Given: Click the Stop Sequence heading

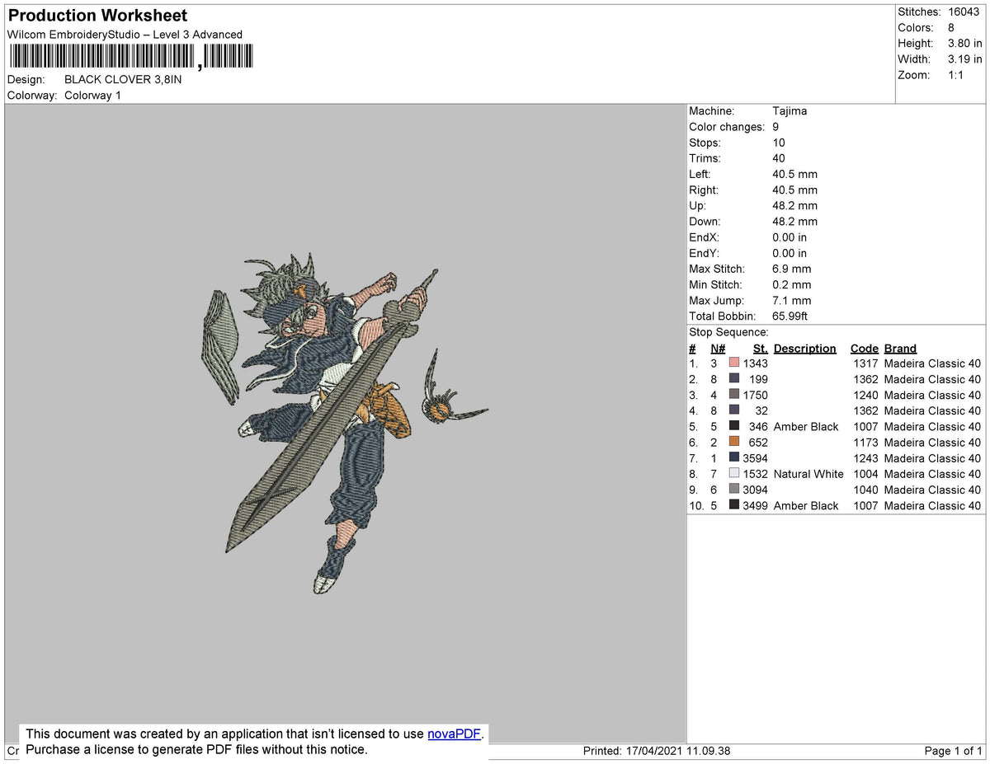Looking at the screenshot, I should point(729,332).
